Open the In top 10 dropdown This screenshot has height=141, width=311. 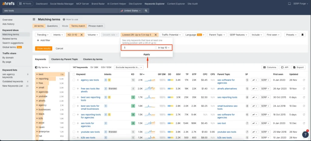164,48
